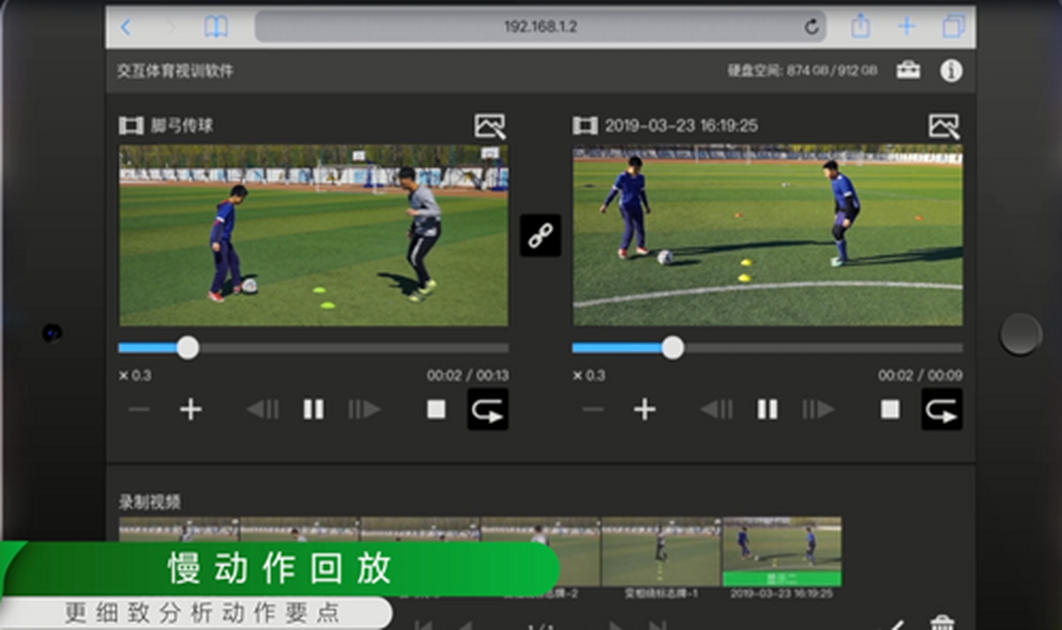
Task: Pause the right video playback
Action: click(x=767, y=409)
